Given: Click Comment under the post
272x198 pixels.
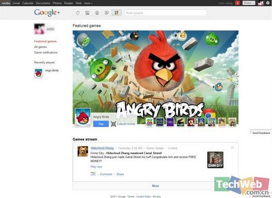Looking at the screenshot, I should (106, 174).
